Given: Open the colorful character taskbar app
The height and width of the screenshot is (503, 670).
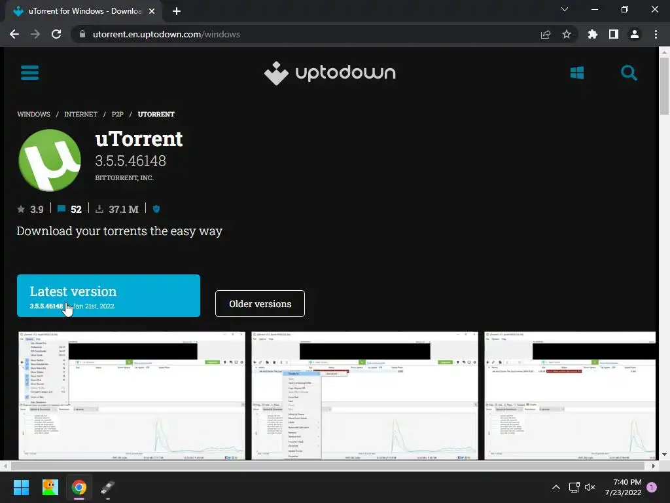Looking at the screenshot, I should coord(50,487).
